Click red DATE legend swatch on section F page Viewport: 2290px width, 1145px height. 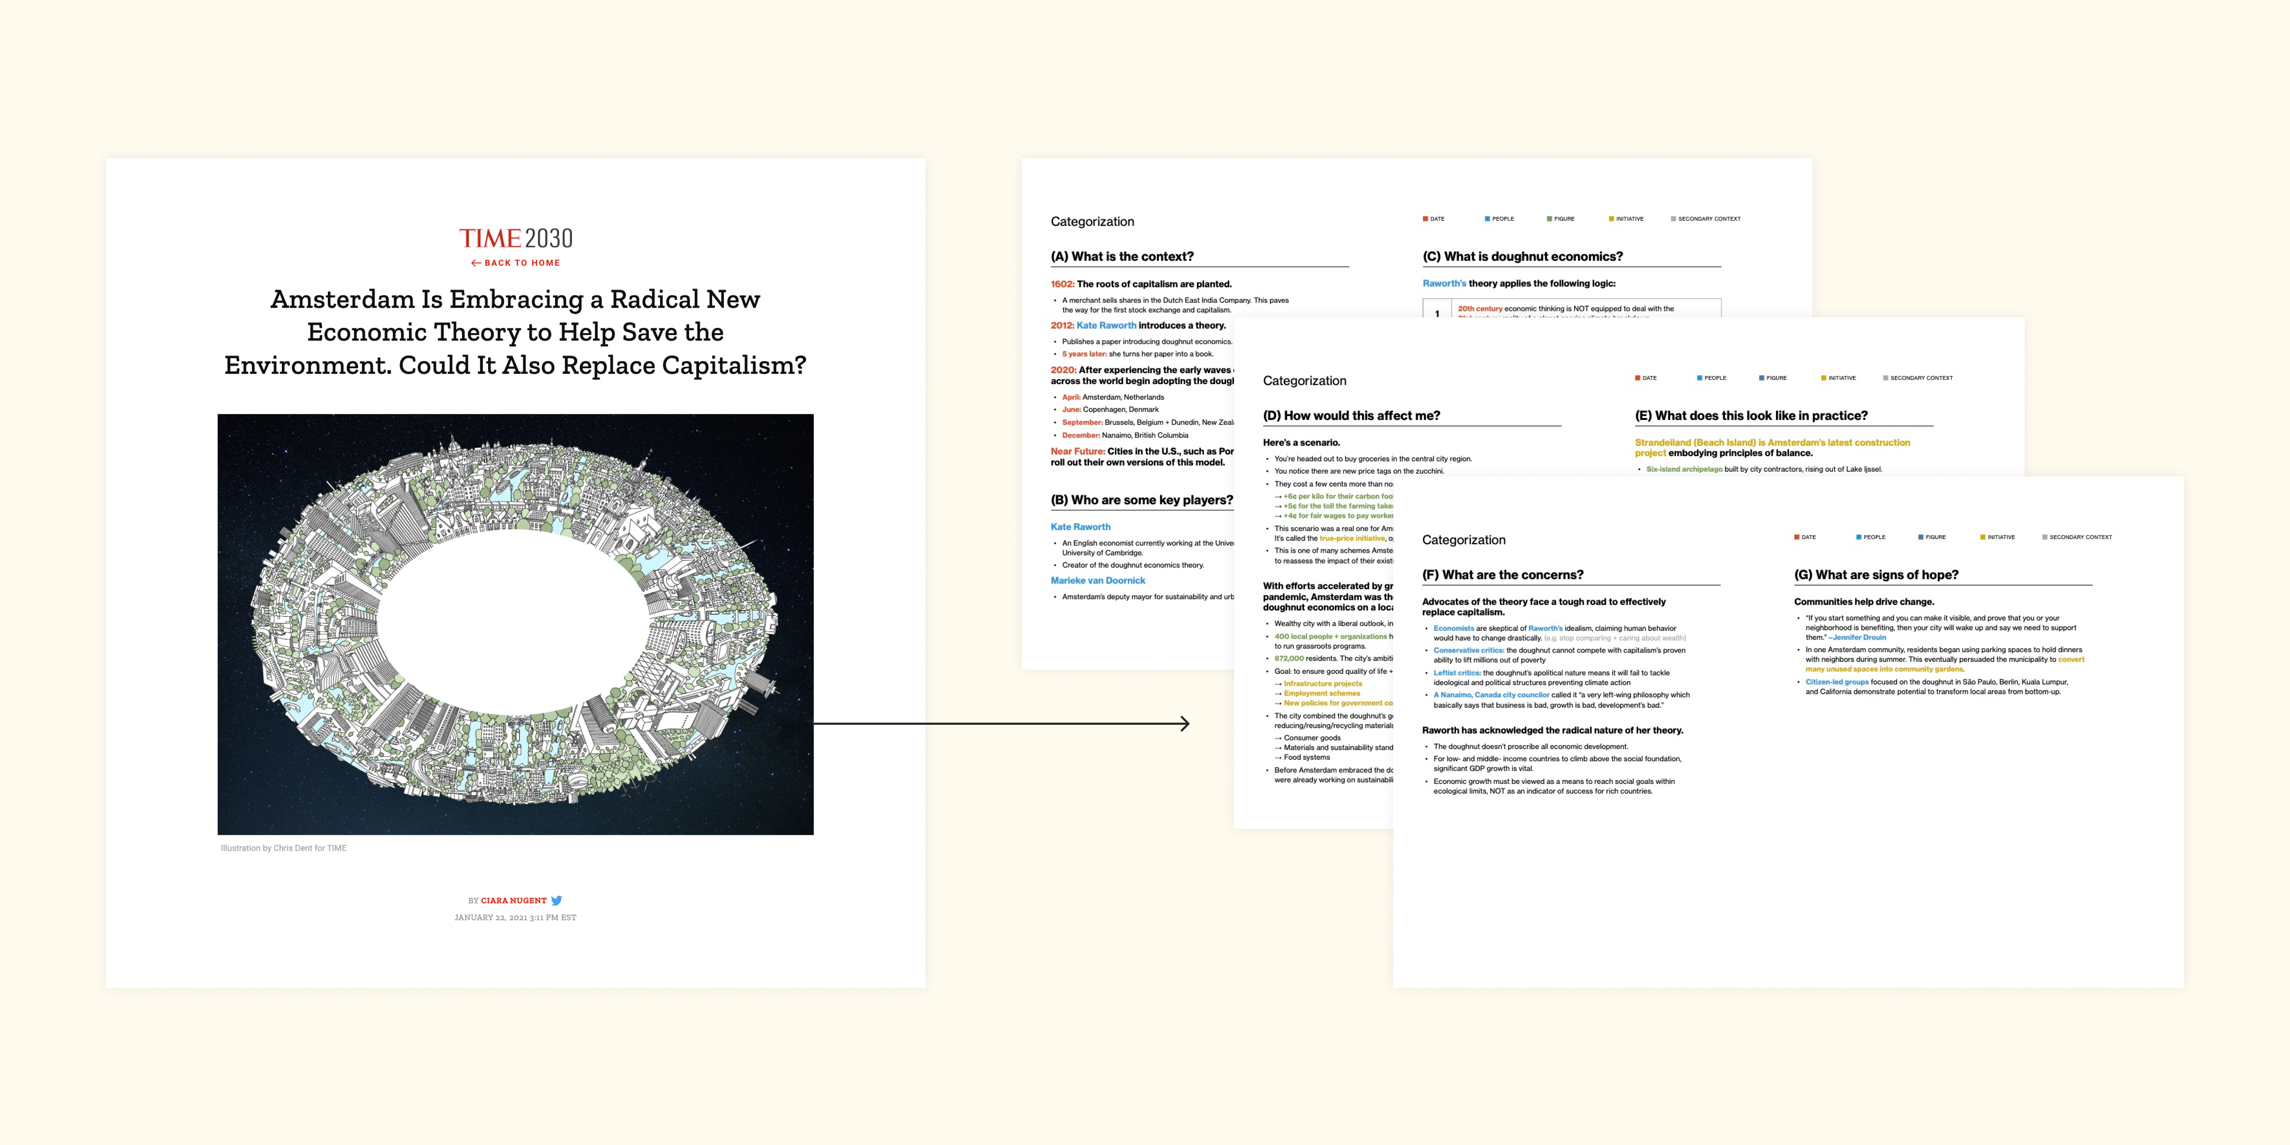(x=1797, y=537)
